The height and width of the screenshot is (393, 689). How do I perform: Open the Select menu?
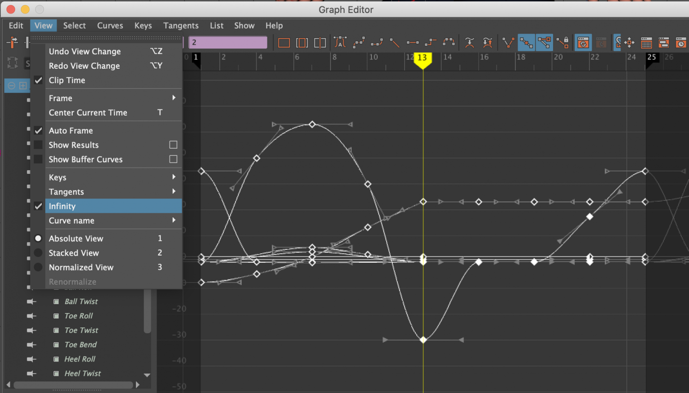(x=74, y=26)
